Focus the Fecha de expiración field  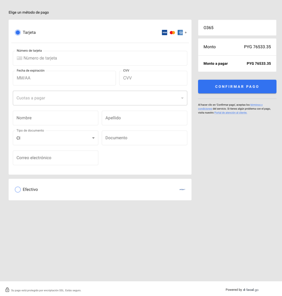point(64,78)
